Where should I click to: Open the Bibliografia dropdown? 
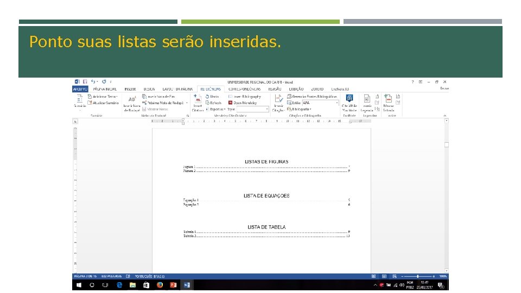click(299, 109)
